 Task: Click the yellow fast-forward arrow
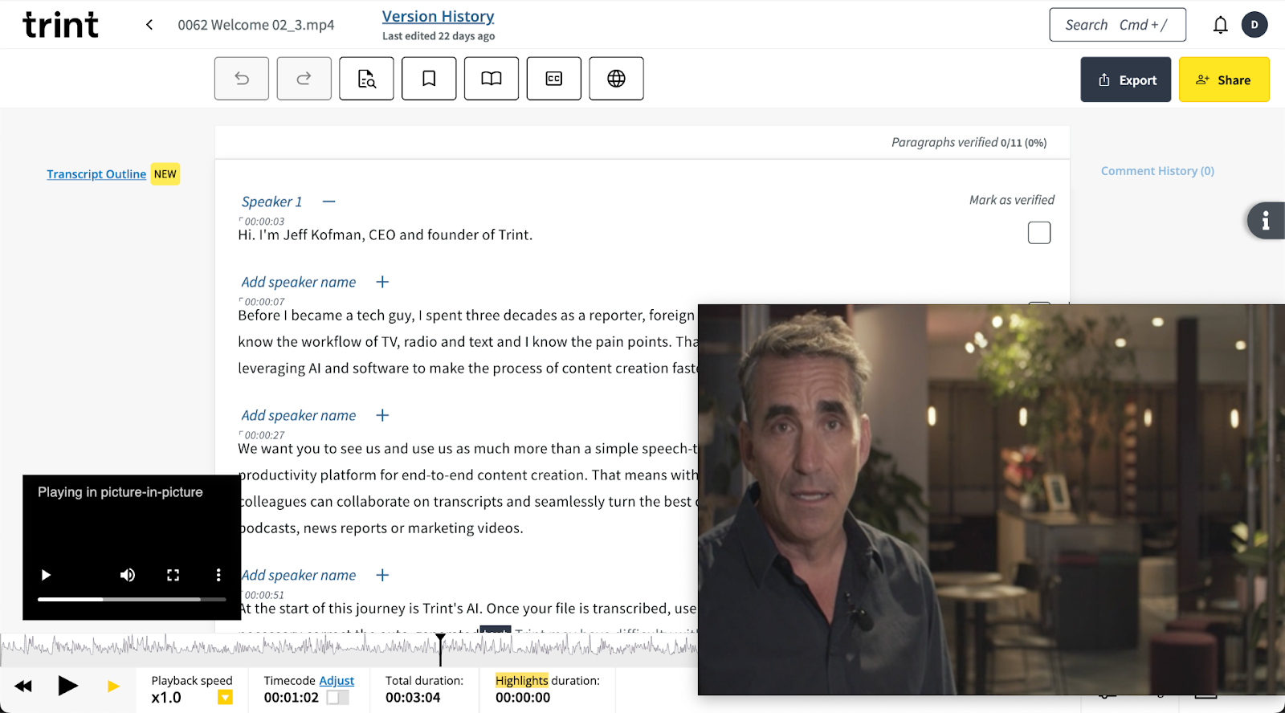[113, 686]
